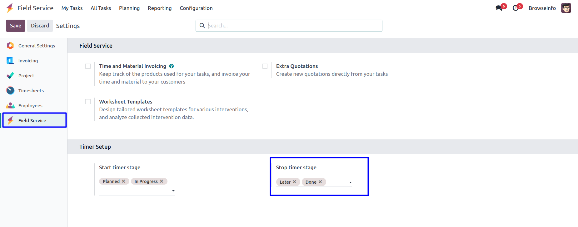This screenshot has height=227, width=578.
Task: Click the user avatar picture
Action: (x=566, y=8)
